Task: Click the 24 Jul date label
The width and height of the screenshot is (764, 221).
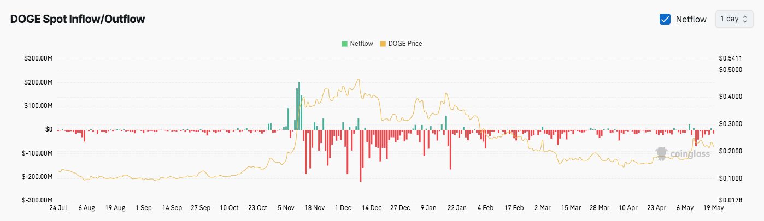Action: coord(58,208)
